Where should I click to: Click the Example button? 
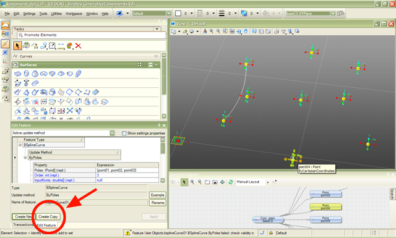click(158, 195)
